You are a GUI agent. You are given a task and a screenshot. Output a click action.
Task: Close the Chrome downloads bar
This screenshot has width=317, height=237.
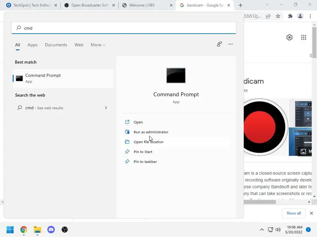311,213
